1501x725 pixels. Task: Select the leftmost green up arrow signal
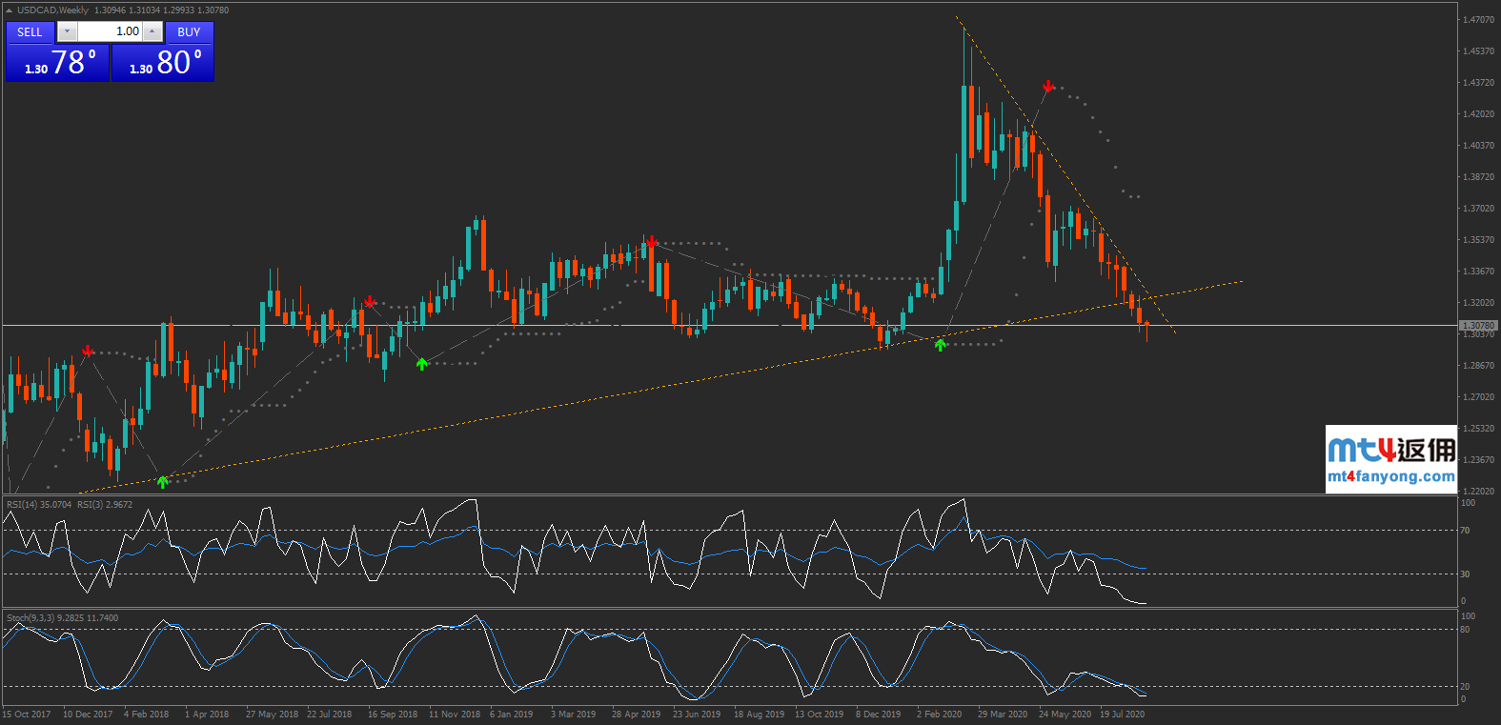pyautogui.click(x=163, y=482)
